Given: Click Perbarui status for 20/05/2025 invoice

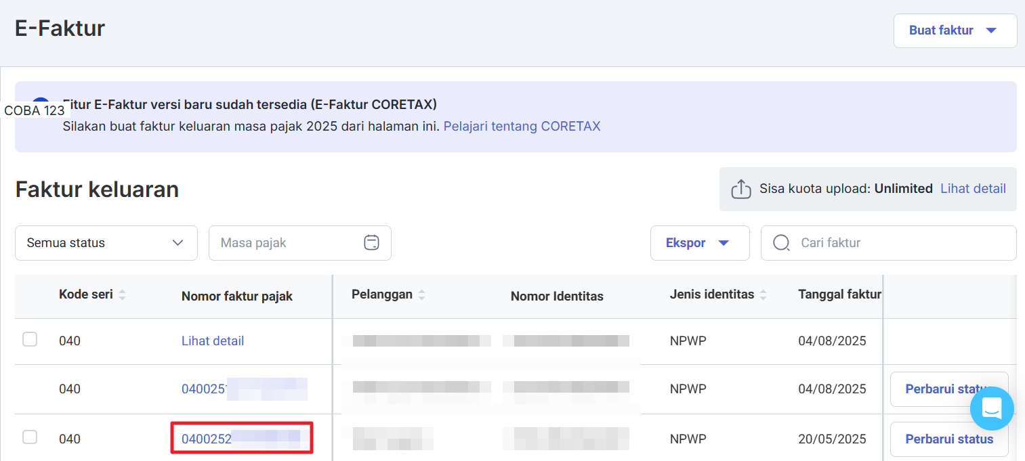Looking at the screenshot, I should point(948,439).
